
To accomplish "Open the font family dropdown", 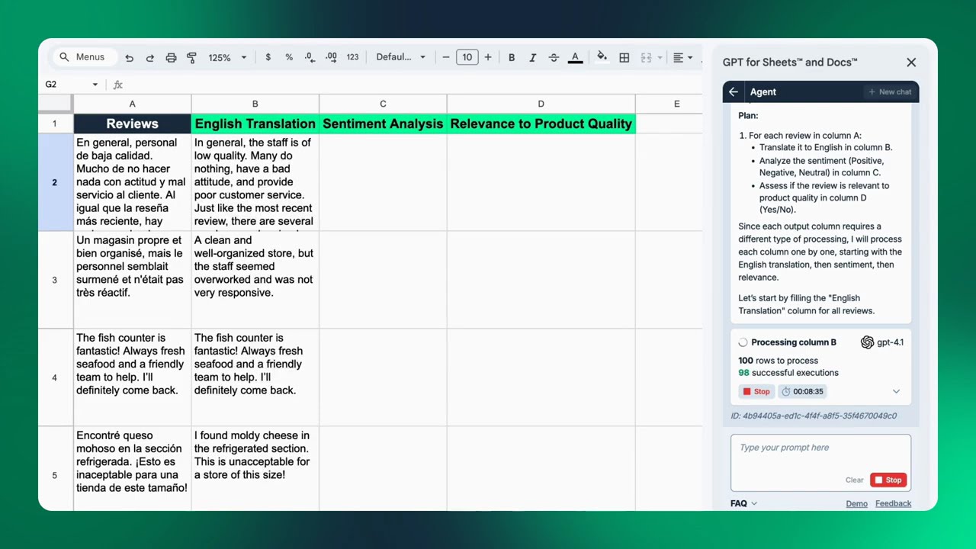I will (400, 57).
